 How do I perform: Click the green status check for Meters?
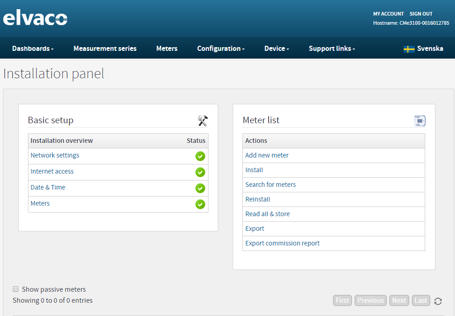click(200, 204)
